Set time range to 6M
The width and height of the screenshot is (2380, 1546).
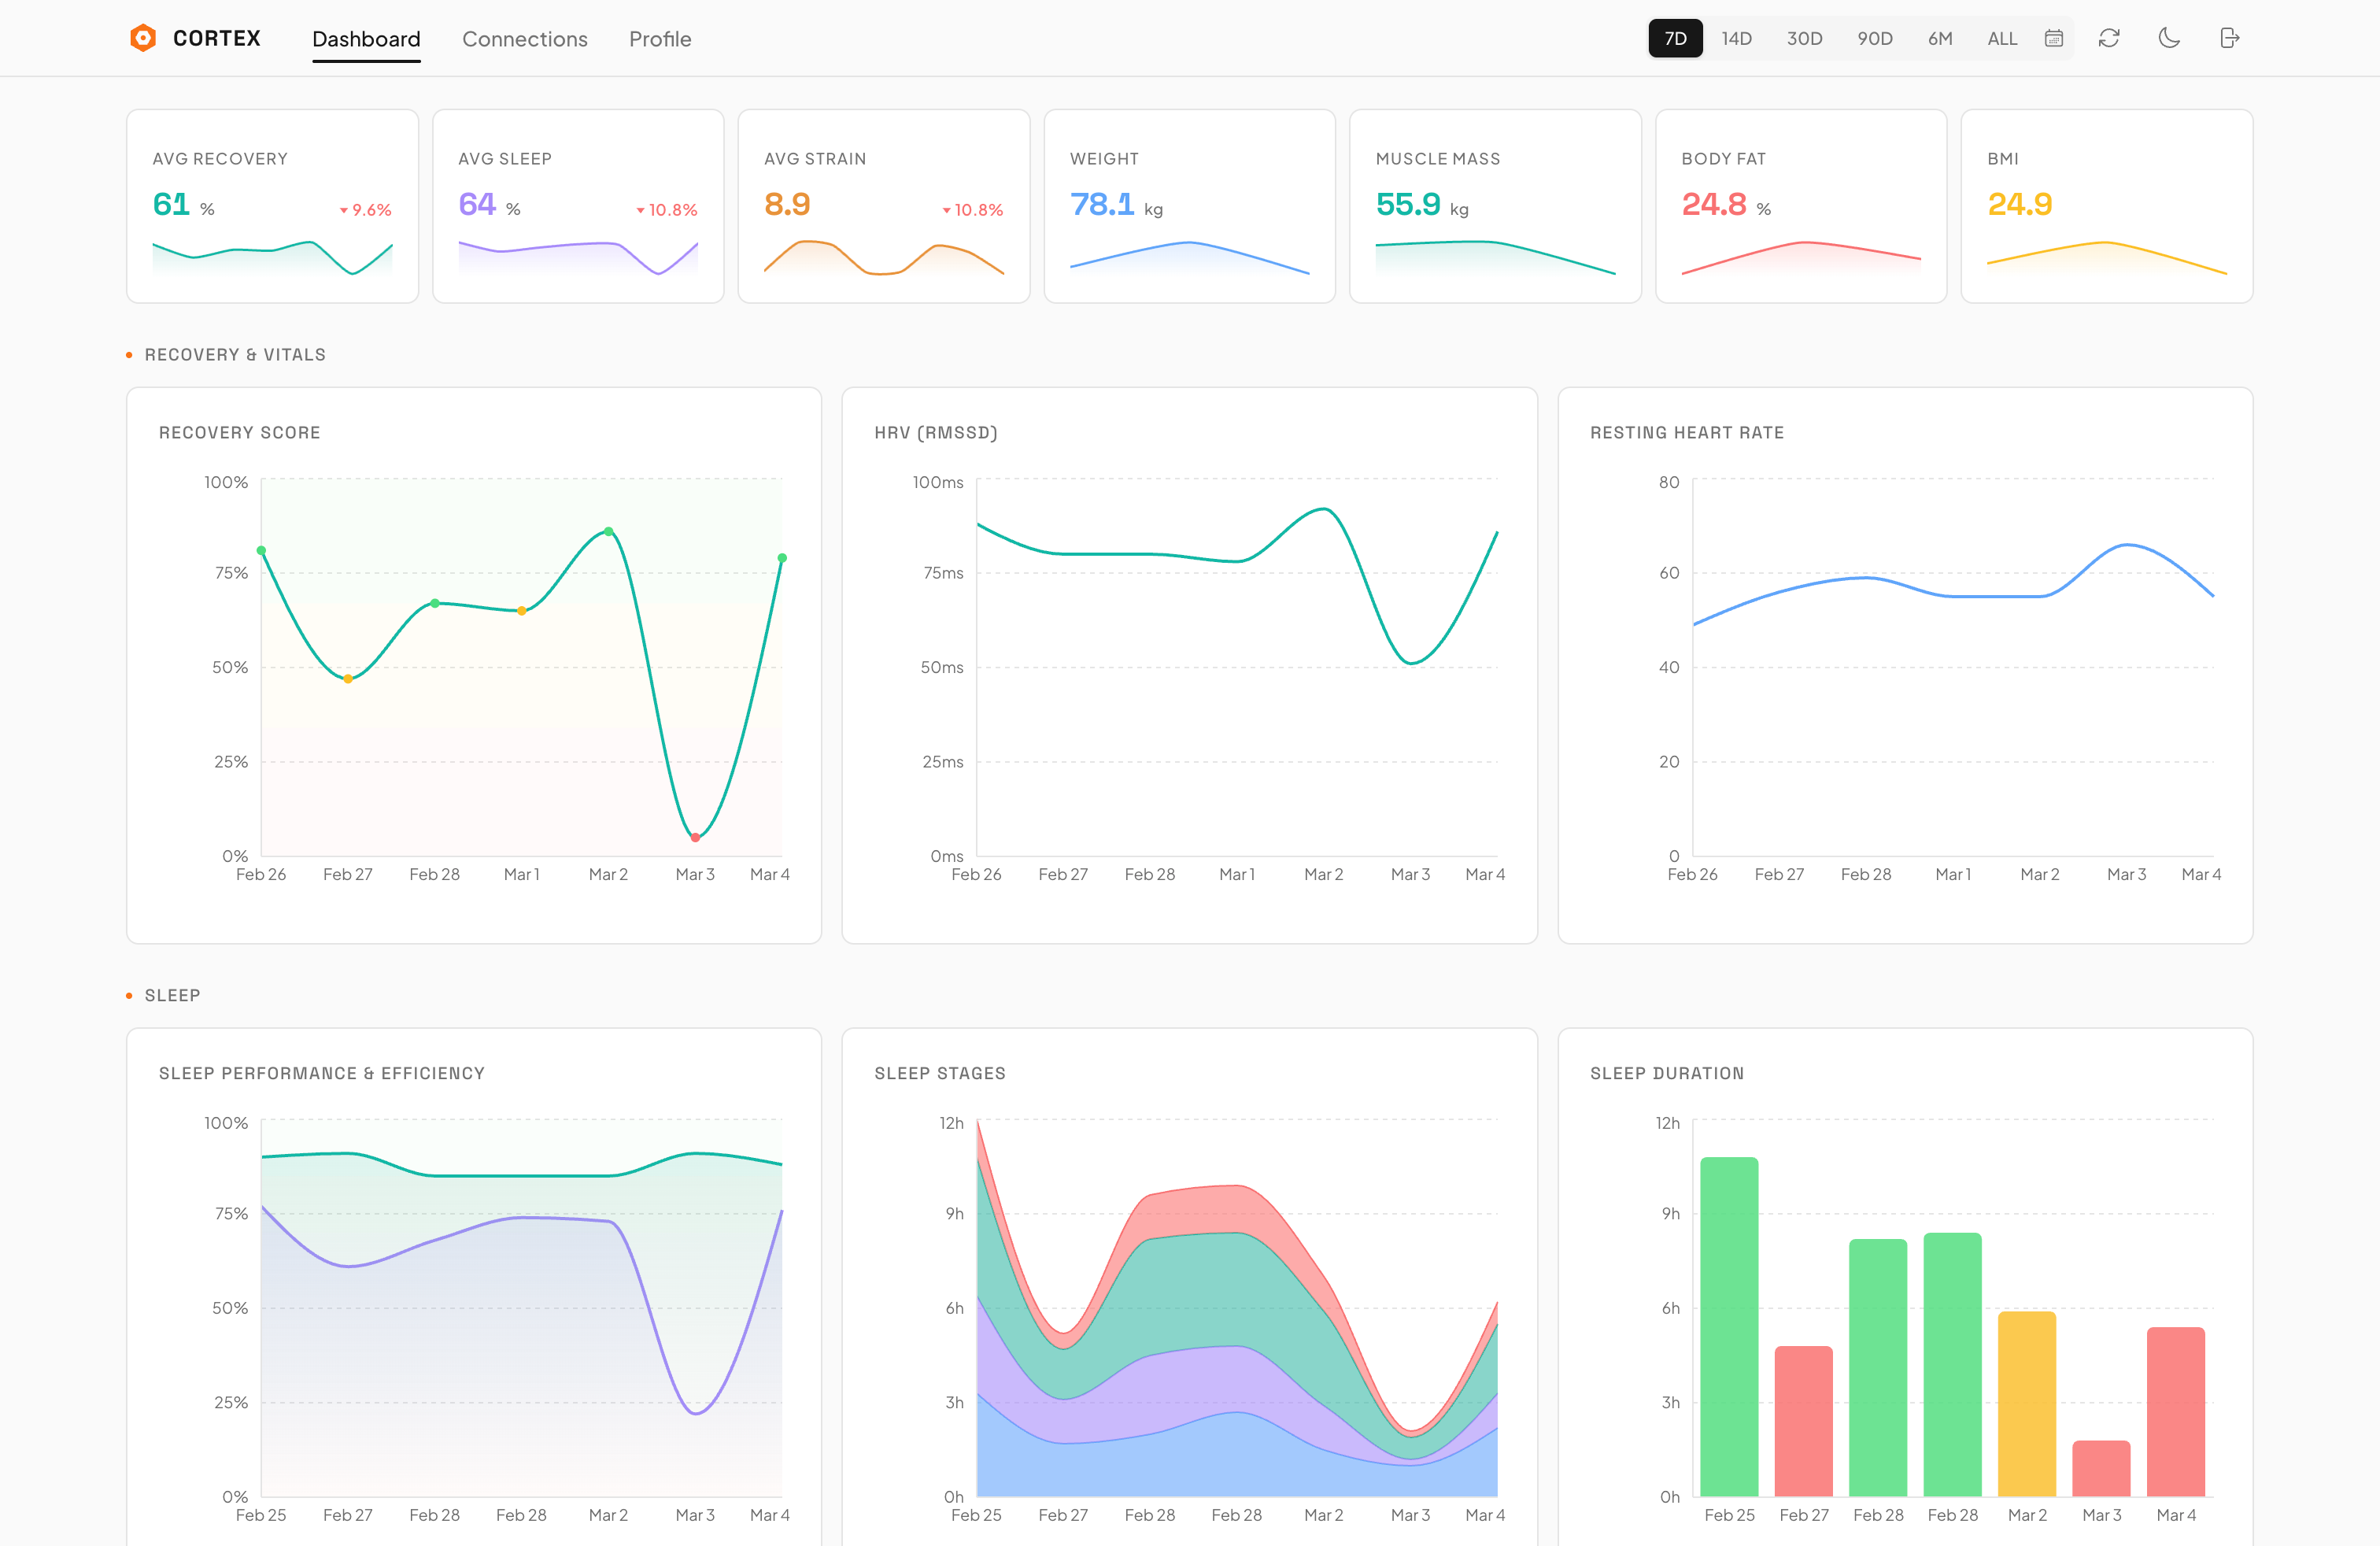1939,38
